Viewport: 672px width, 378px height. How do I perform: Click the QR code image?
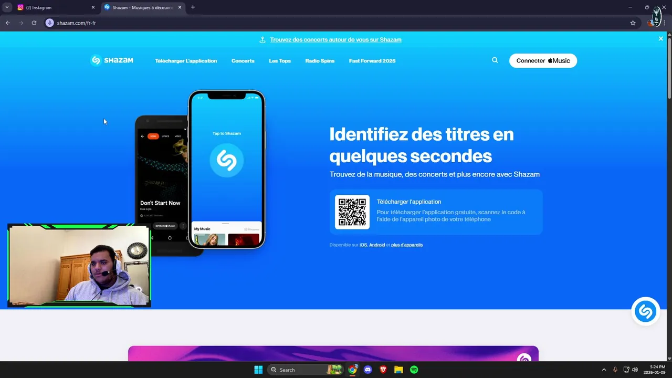(352, 212)
